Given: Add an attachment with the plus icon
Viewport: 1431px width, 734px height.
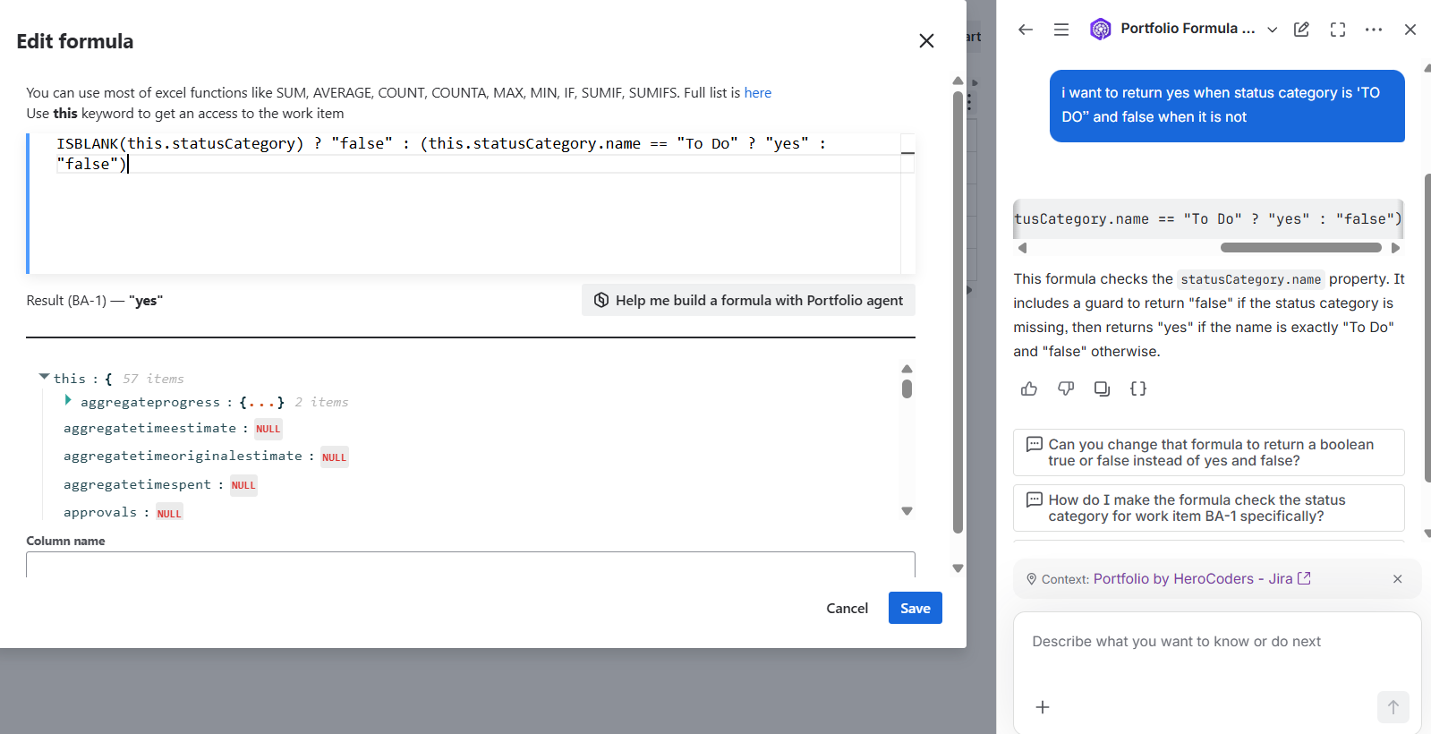Looking at the screenshot, I should (x=1043, y=707).
